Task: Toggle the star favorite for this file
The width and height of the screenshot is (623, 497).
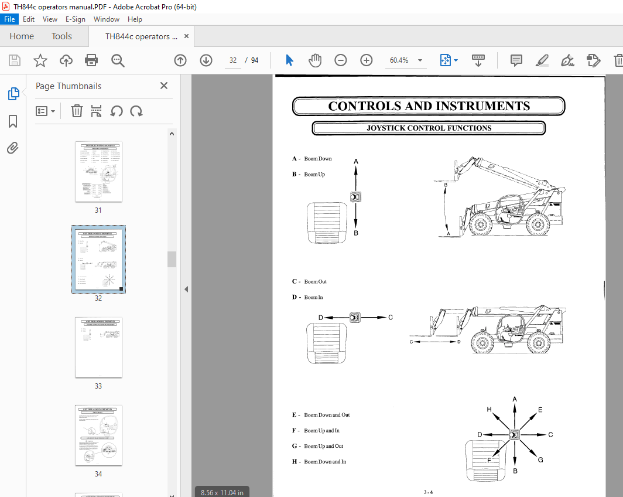Action: 40,60
